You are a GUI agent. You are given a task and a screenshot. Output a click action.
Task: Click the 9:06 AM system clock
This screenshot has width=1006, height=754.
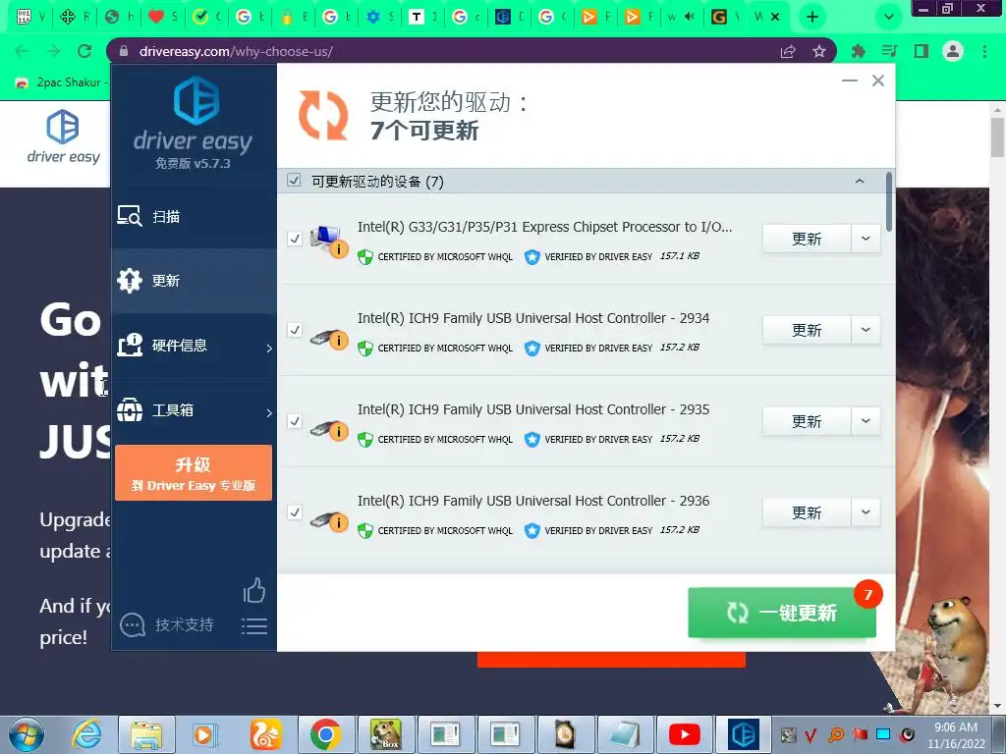pyautogui.click(x=955, y=727)
